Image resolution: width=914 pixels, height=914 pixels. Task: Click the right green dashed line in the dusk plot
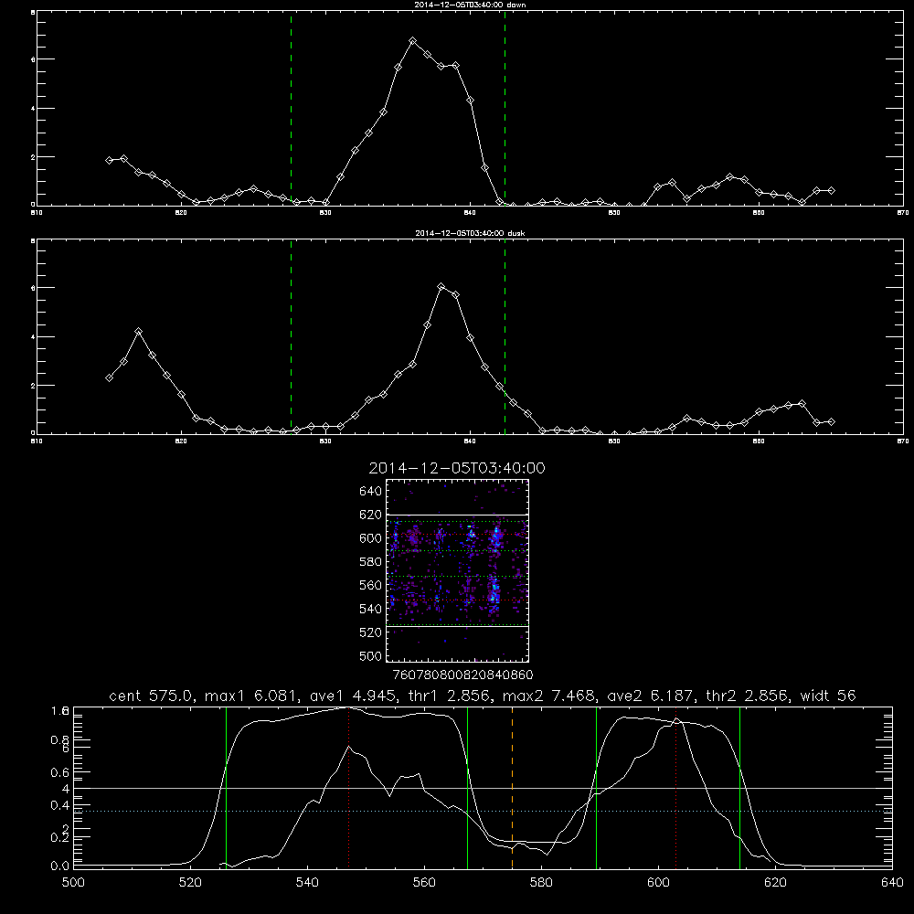tap(505, 337)
